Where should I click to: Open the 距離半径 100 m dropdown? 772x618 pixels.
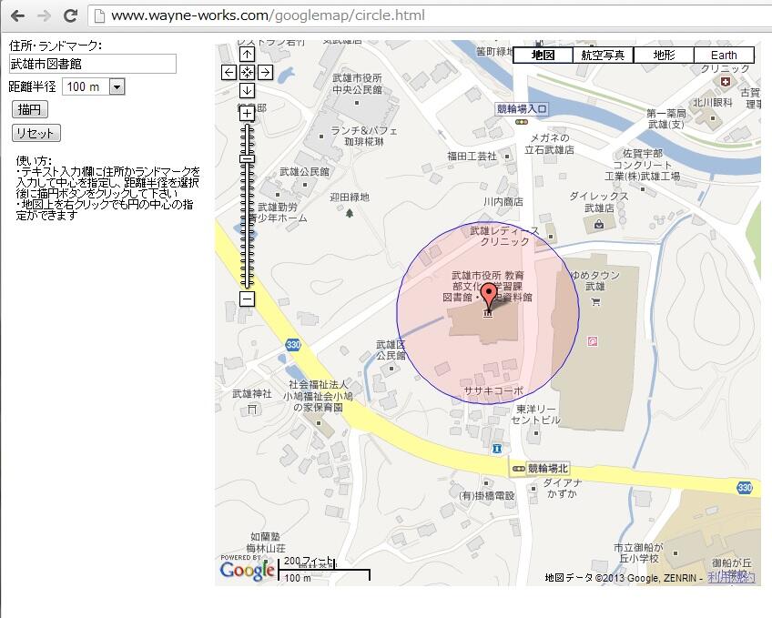(94, 87)
